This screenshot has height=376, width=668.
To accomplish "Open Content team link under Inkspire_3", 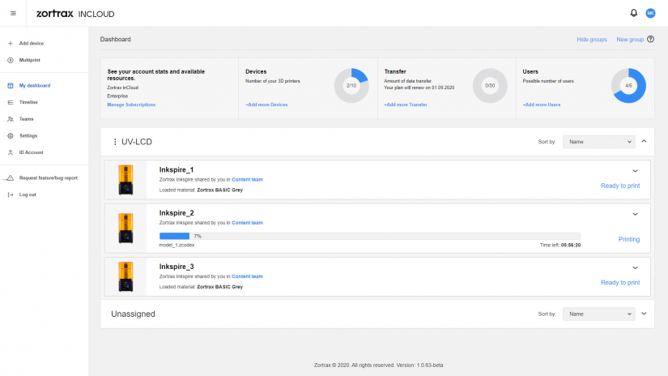I will coord(247,276).
